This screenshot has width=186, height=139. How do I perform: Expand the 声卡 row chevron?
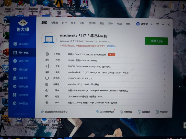164,103
